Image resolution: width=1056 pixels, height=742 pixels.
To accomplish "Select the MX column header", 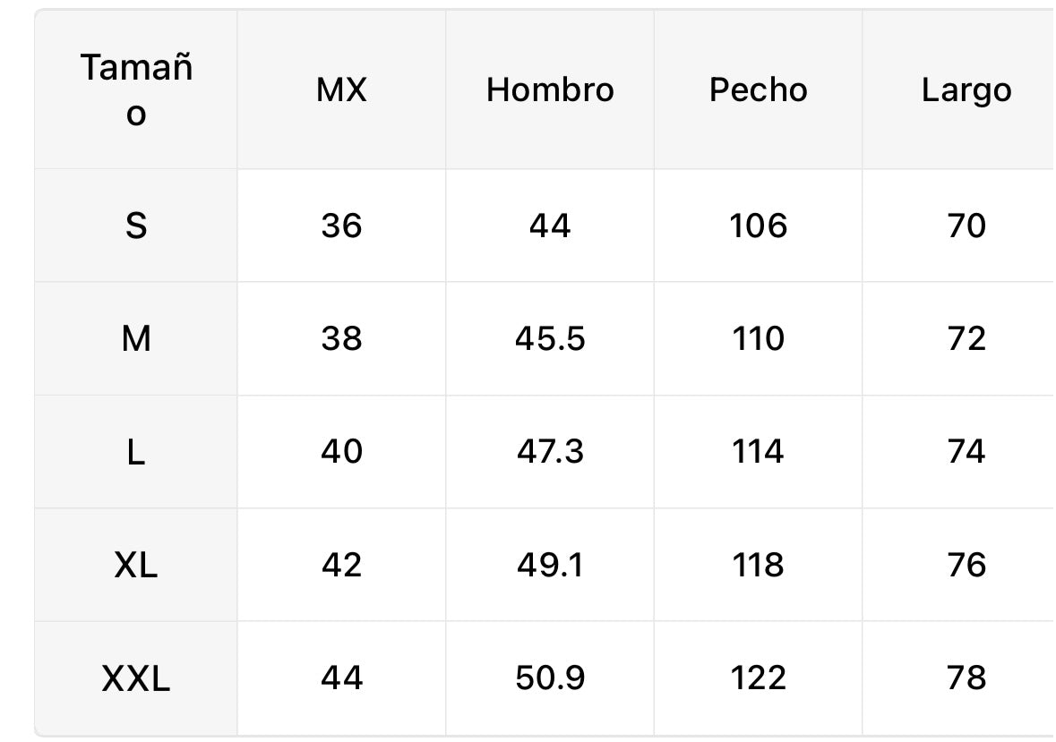I will coord(341,90).
